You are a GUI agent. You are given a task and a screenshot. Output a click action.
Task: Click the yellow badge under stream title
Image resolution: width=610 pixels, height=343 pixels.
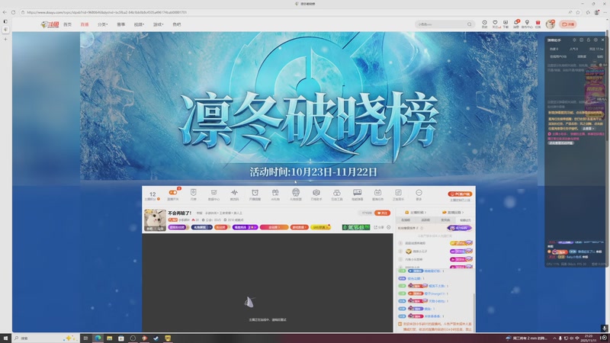[321, 227]
